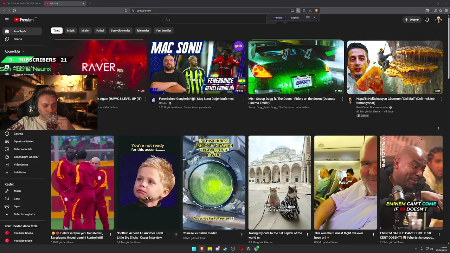This screenshot has width=450, height=253.
Task: Click the browser zoom magnifier icon
Action: tap(304, 11)
